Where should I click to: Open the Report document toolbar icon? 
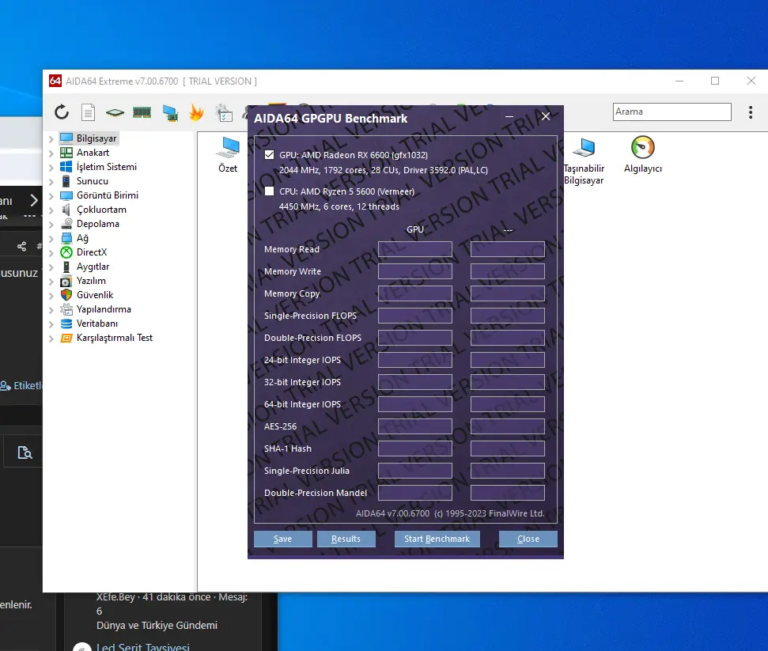click(x=88, y=112)
